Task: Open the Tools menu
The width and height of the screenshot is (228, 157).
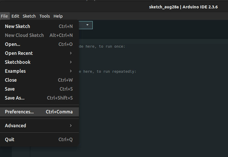Action: [x=45, y=16]
